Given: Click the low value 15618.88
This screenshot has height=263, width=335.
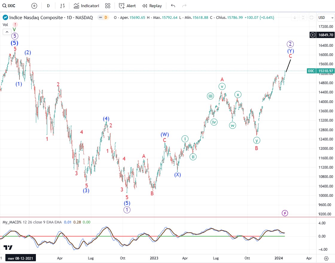Looking at the screenshot, I should (x=200, y=18).
